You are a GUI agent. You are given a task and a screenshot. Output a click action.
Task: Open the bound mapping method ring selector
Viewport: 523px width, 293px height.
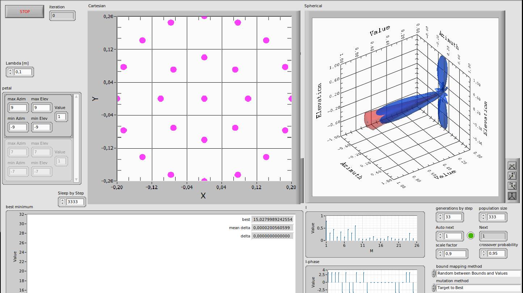tap(478, 273)
